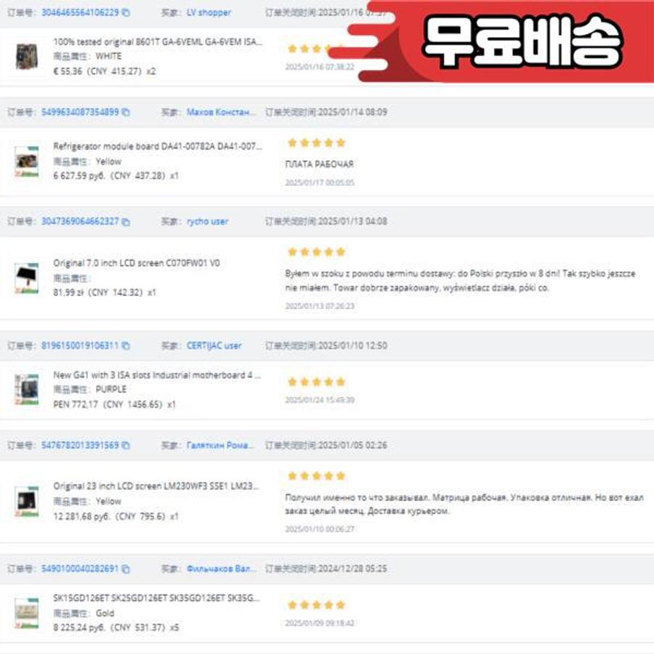
Task: Click copy icon beside order 5499634087354899
Action: click(126, 112)
